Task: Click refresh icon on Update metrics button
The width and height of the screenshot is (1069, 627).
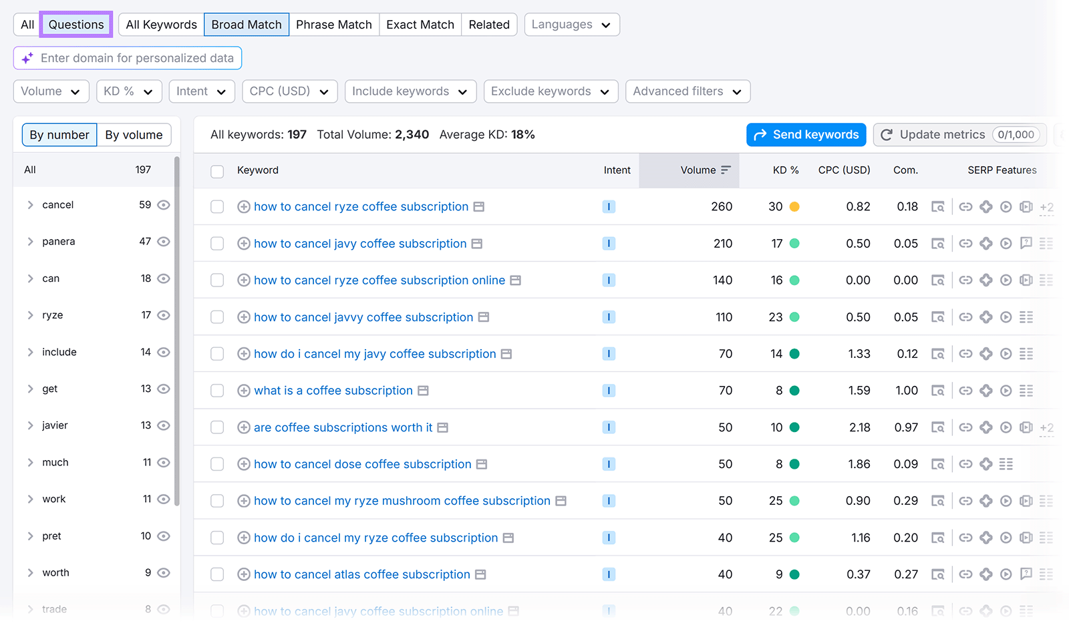Action: pos(887,135)
